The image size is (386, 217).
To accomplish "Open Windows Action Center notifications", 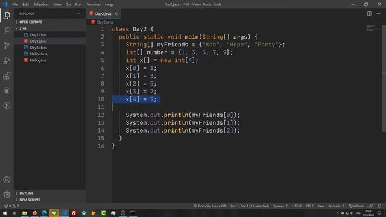I will click(x=379, y=213).
